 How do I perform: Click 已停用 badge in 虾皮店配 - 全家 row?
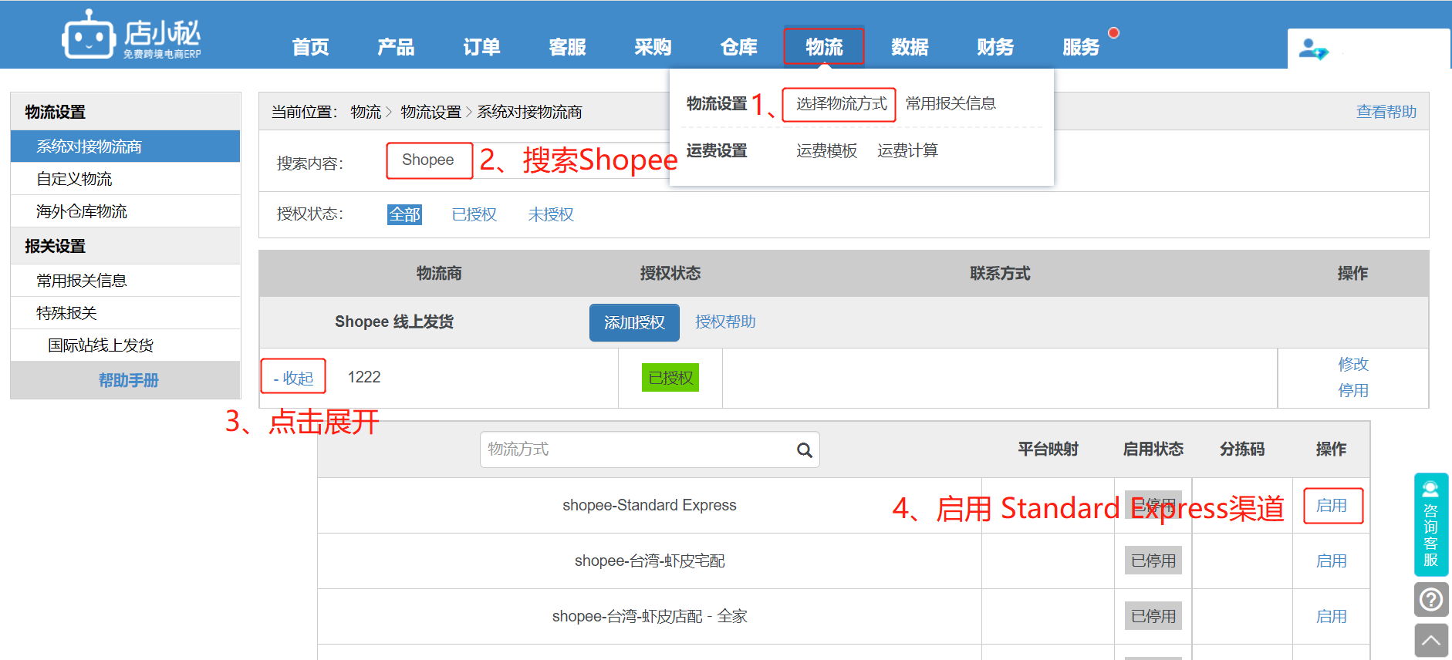(1153, 616)
